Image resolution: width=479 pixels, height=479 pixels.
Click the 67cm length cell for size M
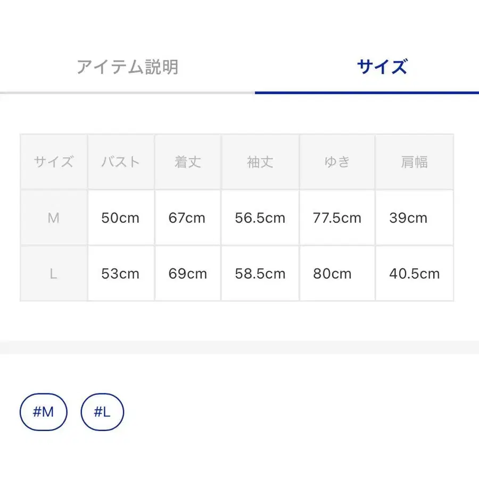click(x=187, y=218)
